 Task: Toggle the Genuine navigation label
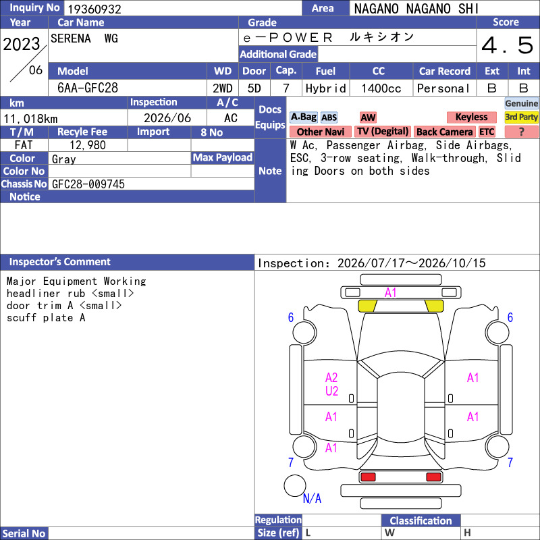pyautogui.click(x=521, y=103)
